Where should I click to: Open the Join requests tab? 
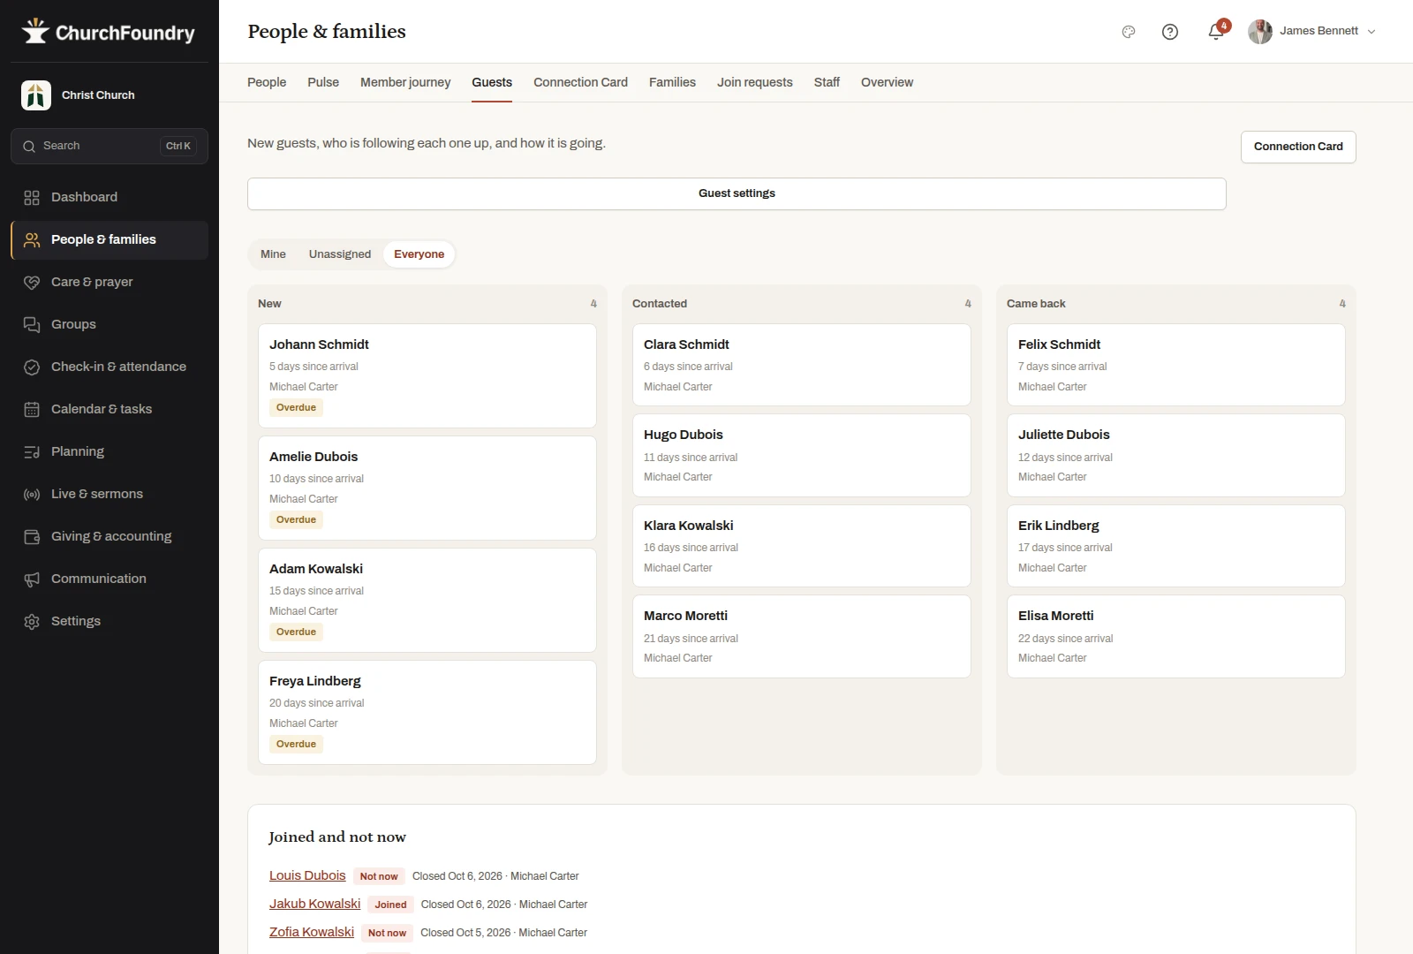tap(755, 82)
